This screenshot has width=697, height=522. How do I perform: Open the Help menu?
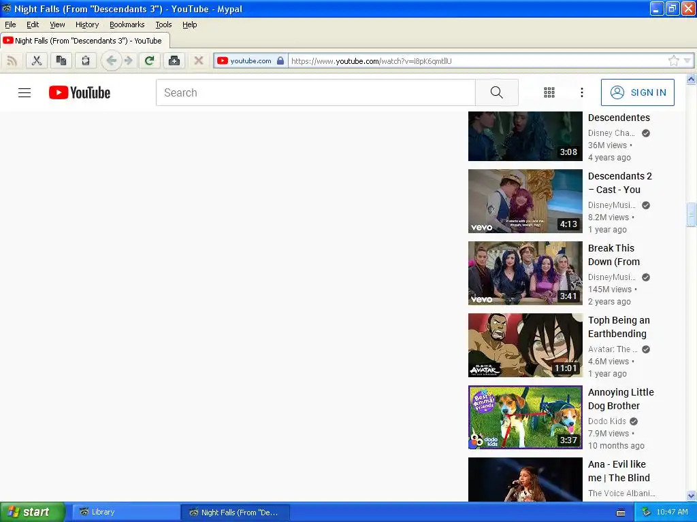pyautogui.click(x=190, y=24)
